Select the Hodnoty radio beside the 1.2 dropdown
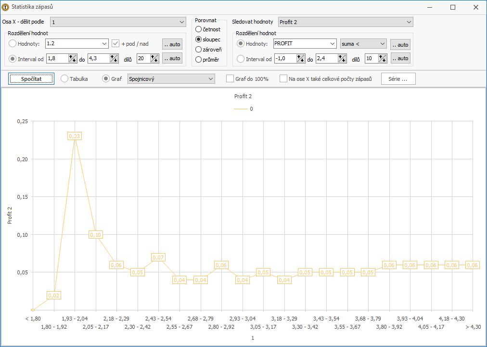The height and width of the screenshot is (347, 487). click(x=13, y=44)
